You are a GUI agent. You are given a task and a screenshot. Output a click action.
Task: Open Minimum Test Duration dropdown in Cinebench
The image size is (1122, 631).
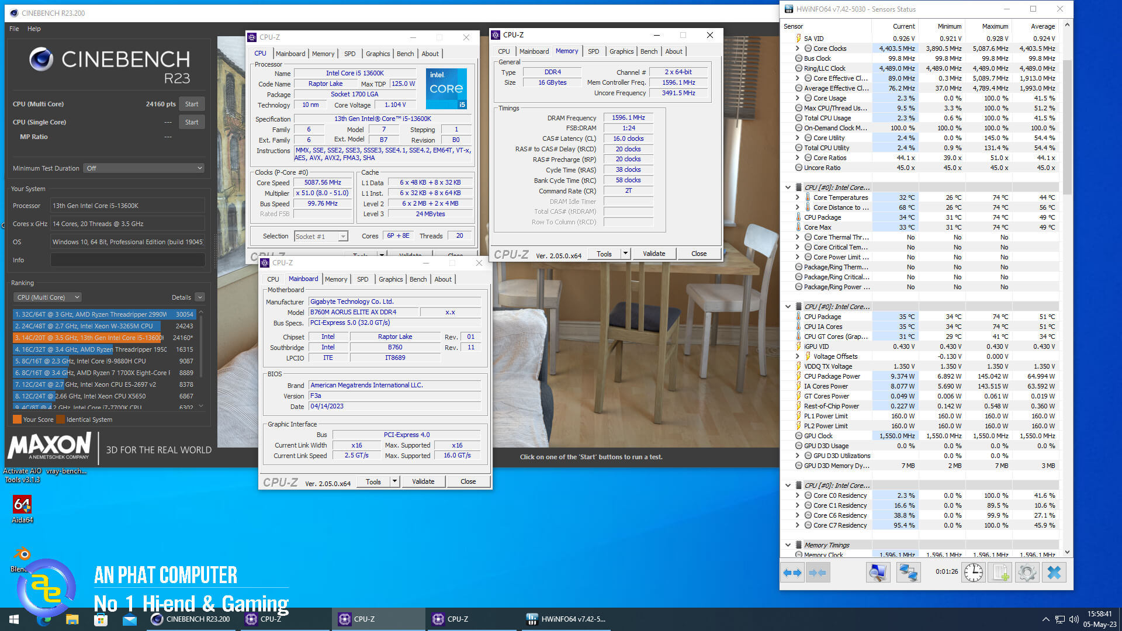tap(144, 168)
